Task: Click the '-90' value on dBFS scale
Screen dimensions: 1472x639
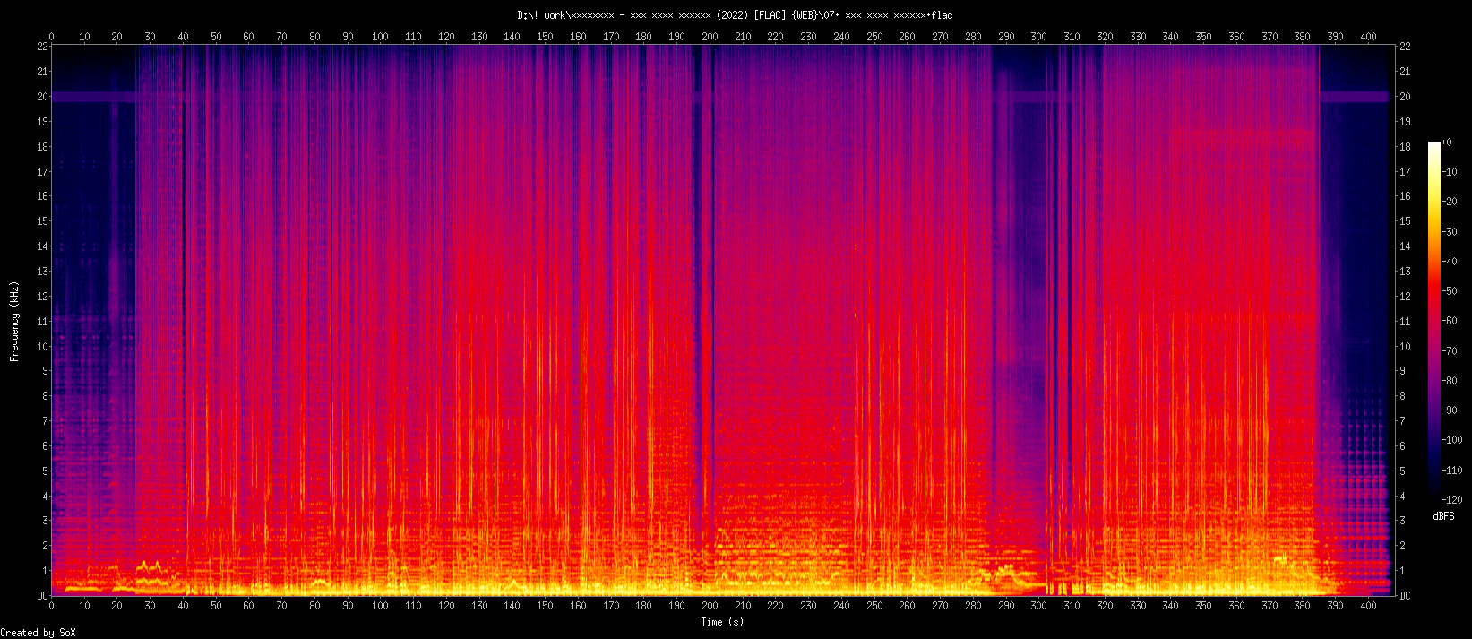Action: point(1450,410)
